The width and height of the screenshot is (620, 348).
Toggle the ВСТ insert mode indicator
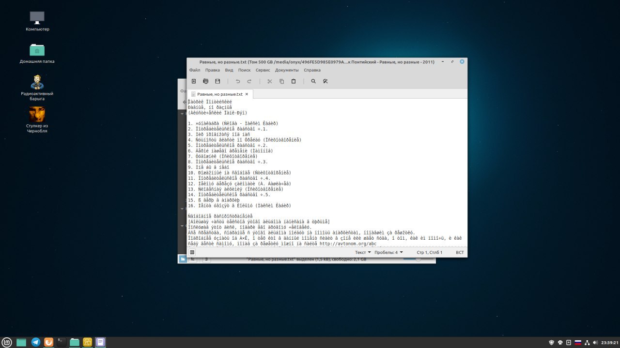460,252
